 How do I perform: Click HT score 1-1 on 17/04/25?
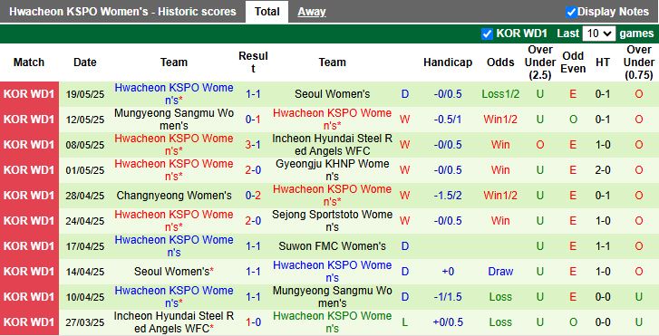(x=603, y=246)
